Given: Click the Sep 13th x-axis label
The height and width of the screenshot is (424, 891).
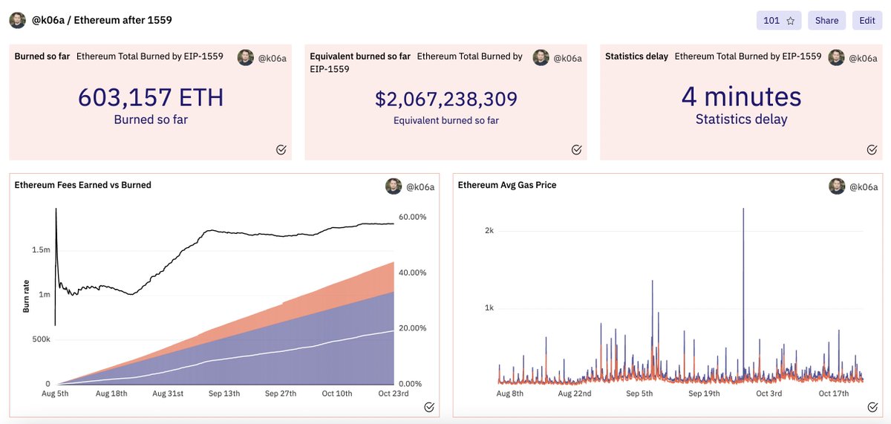Looking at the screenshot, I should [225, 394].
